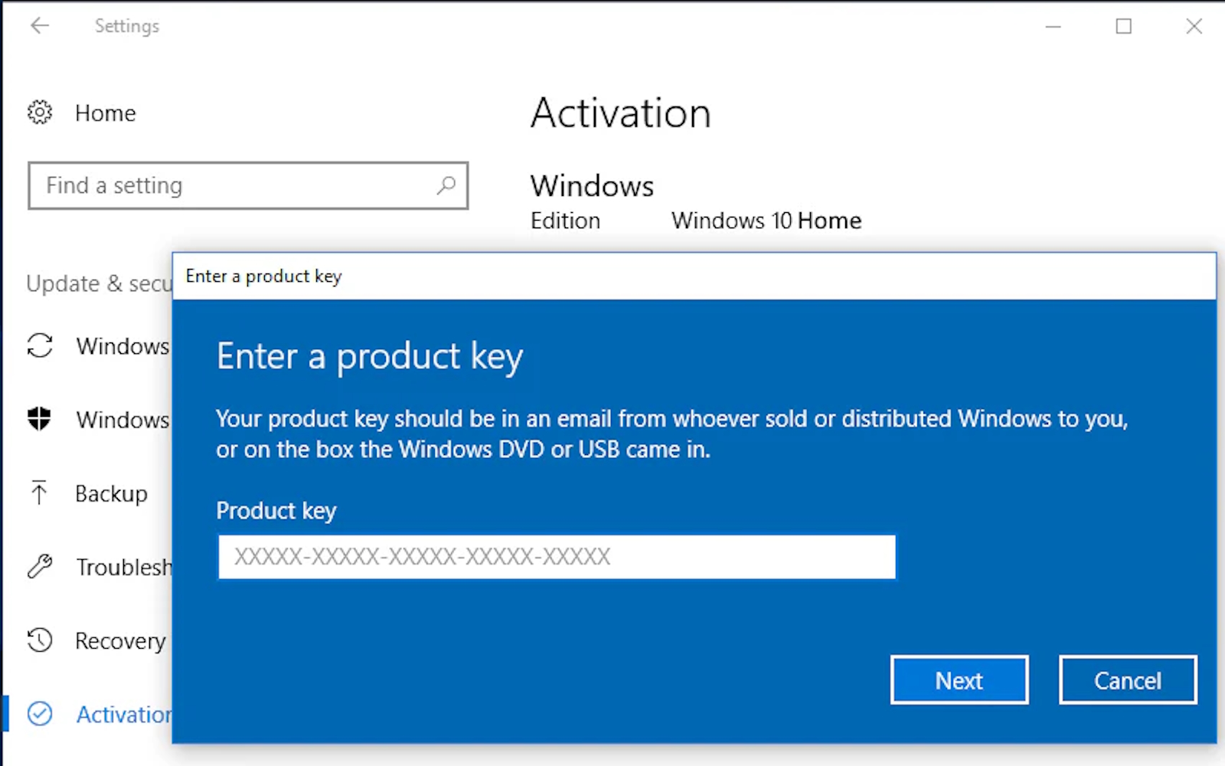Click the Recovery clock icon
Image resolution: width=1225 pixels, height=766 pixels.
click(x=40, y=640)
